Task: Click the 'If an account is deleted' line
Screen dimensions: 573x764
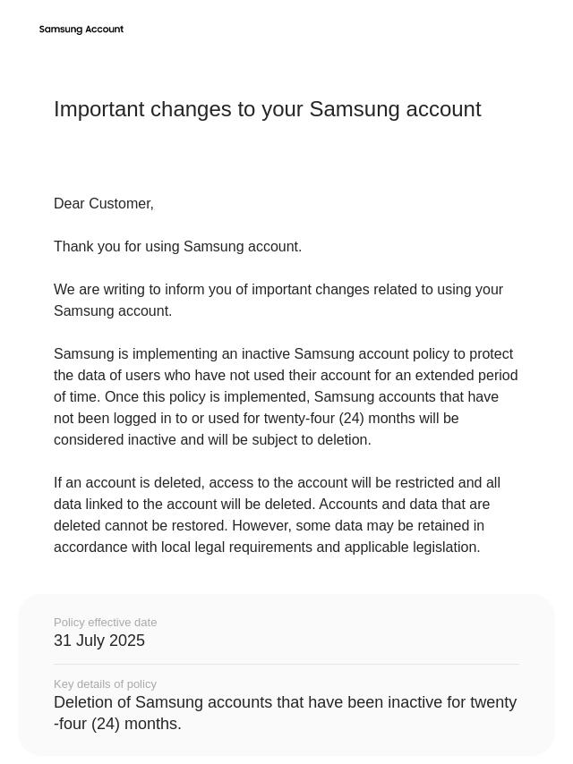Action: click(x=277, y=482)
